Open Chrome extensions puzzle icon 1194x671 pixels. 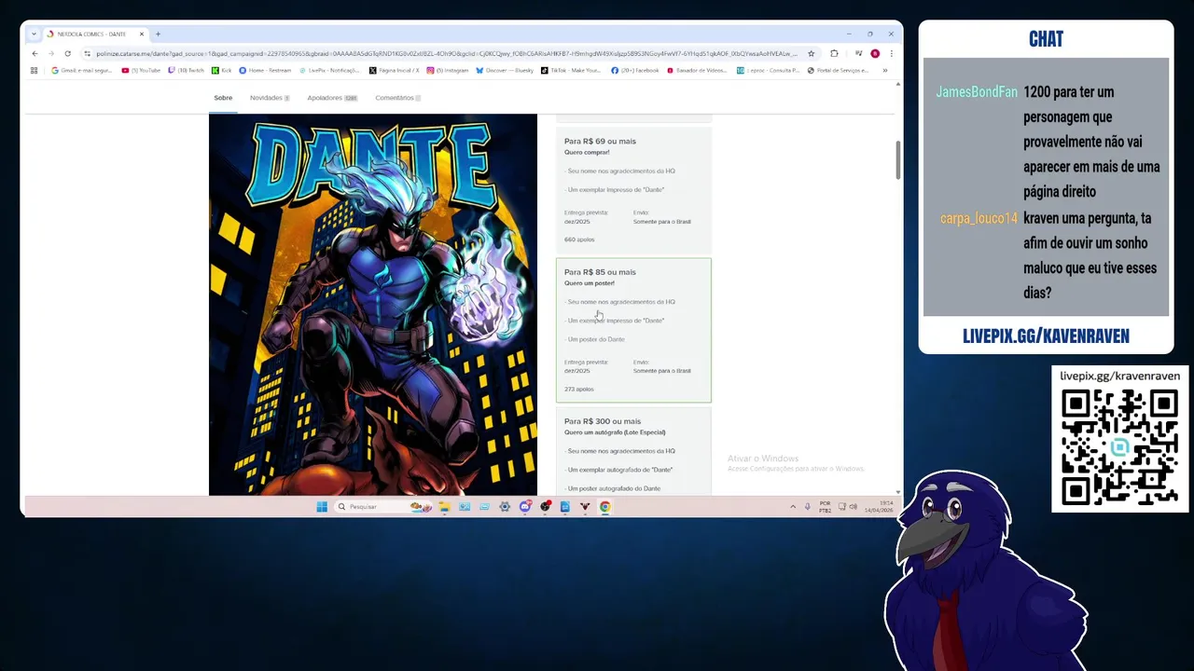834,53
